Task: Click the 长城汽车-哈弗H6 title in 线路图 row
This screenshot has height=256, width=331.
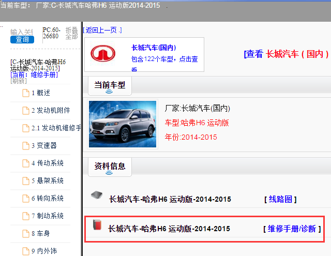Action: [x=170, y=199]
